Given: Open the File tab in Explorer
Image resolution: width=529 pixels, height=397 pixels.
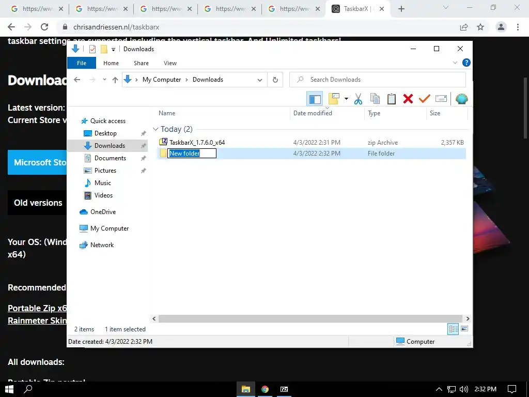Looking at the screenshot, I should click(x=82, y=63).
